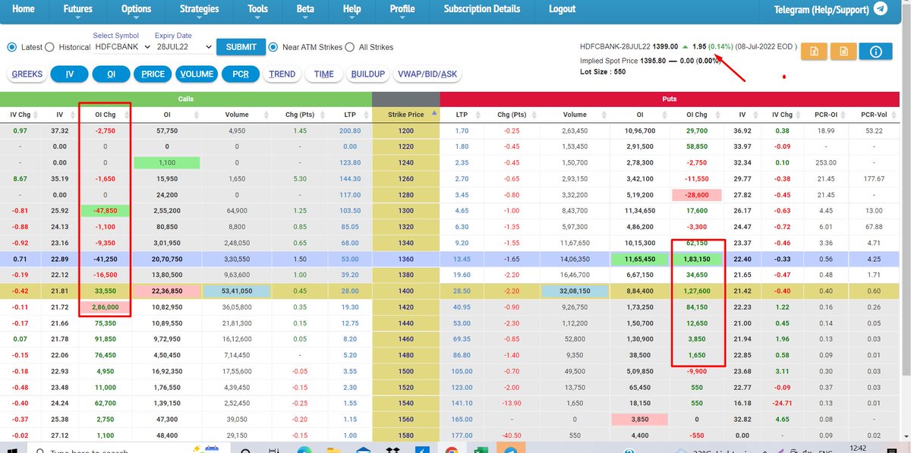
Task: Toggle the BUILDUP columns button
Action: 368,74
